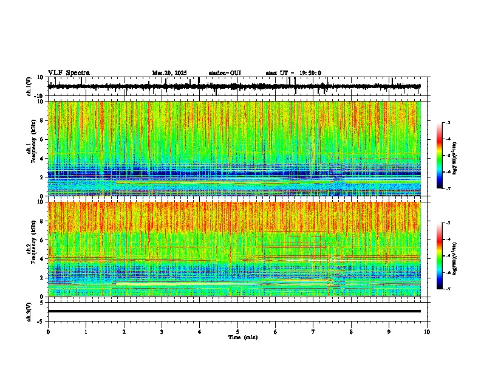Screen dimensions: 481x372
Task: Click the ch.1 spectrogram color scale bar
Action: [439, 156]
